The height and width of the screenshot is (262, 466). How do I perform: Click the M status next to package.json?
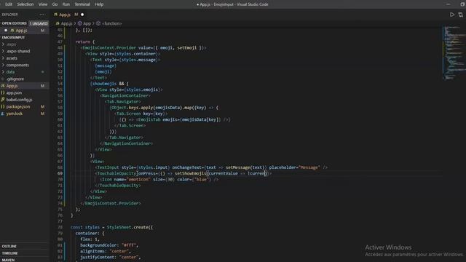(x=42, y=107)
